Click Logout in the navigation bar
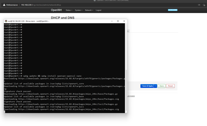 point(98,10)
